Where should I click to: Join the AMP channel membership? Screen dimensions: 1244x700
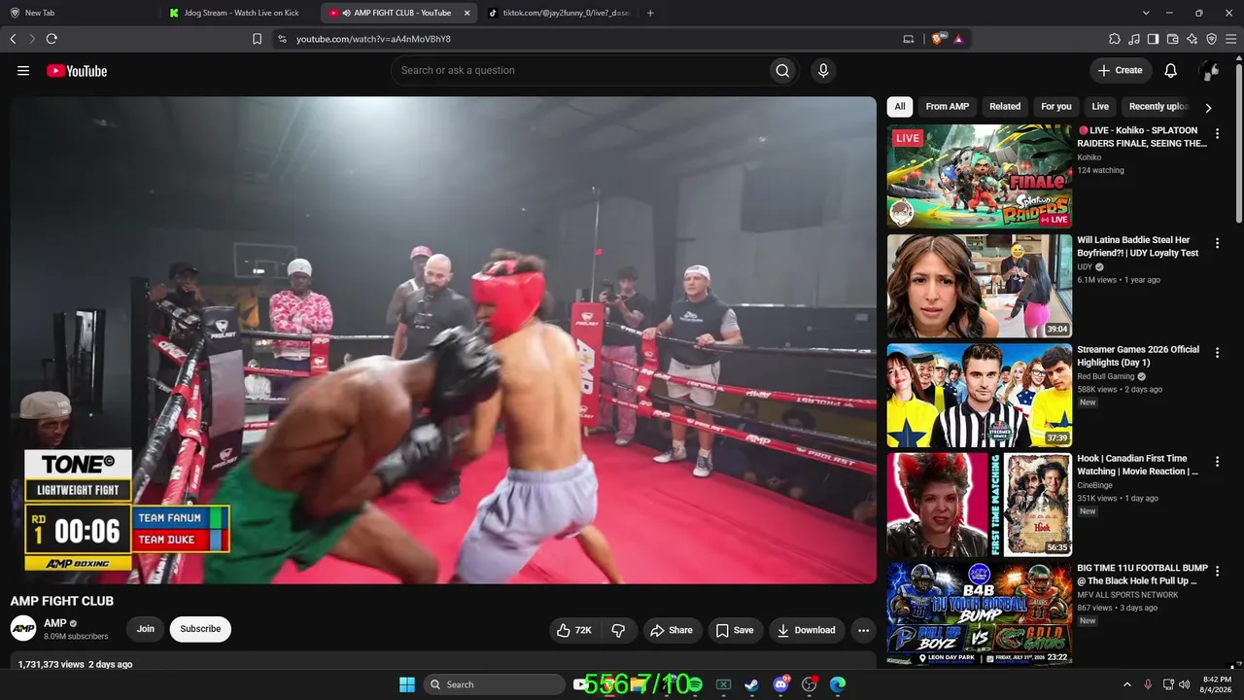click(146, 629)
